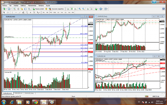
Task: Expand the Profiles dropdown arrow
Action: coord(11,9)
